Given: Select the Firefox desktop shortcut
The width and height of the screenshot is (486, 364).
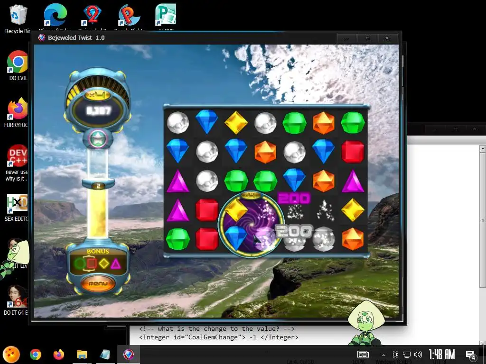Looking at the screenshot, I should 17,113.
